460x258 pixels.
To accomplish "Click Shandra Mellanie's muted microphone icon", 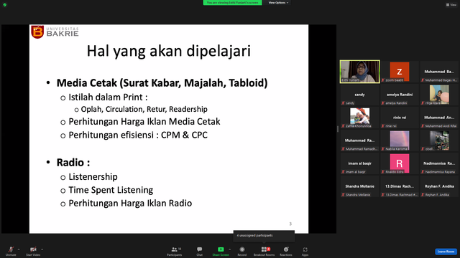I will click(x=343, y=195).
